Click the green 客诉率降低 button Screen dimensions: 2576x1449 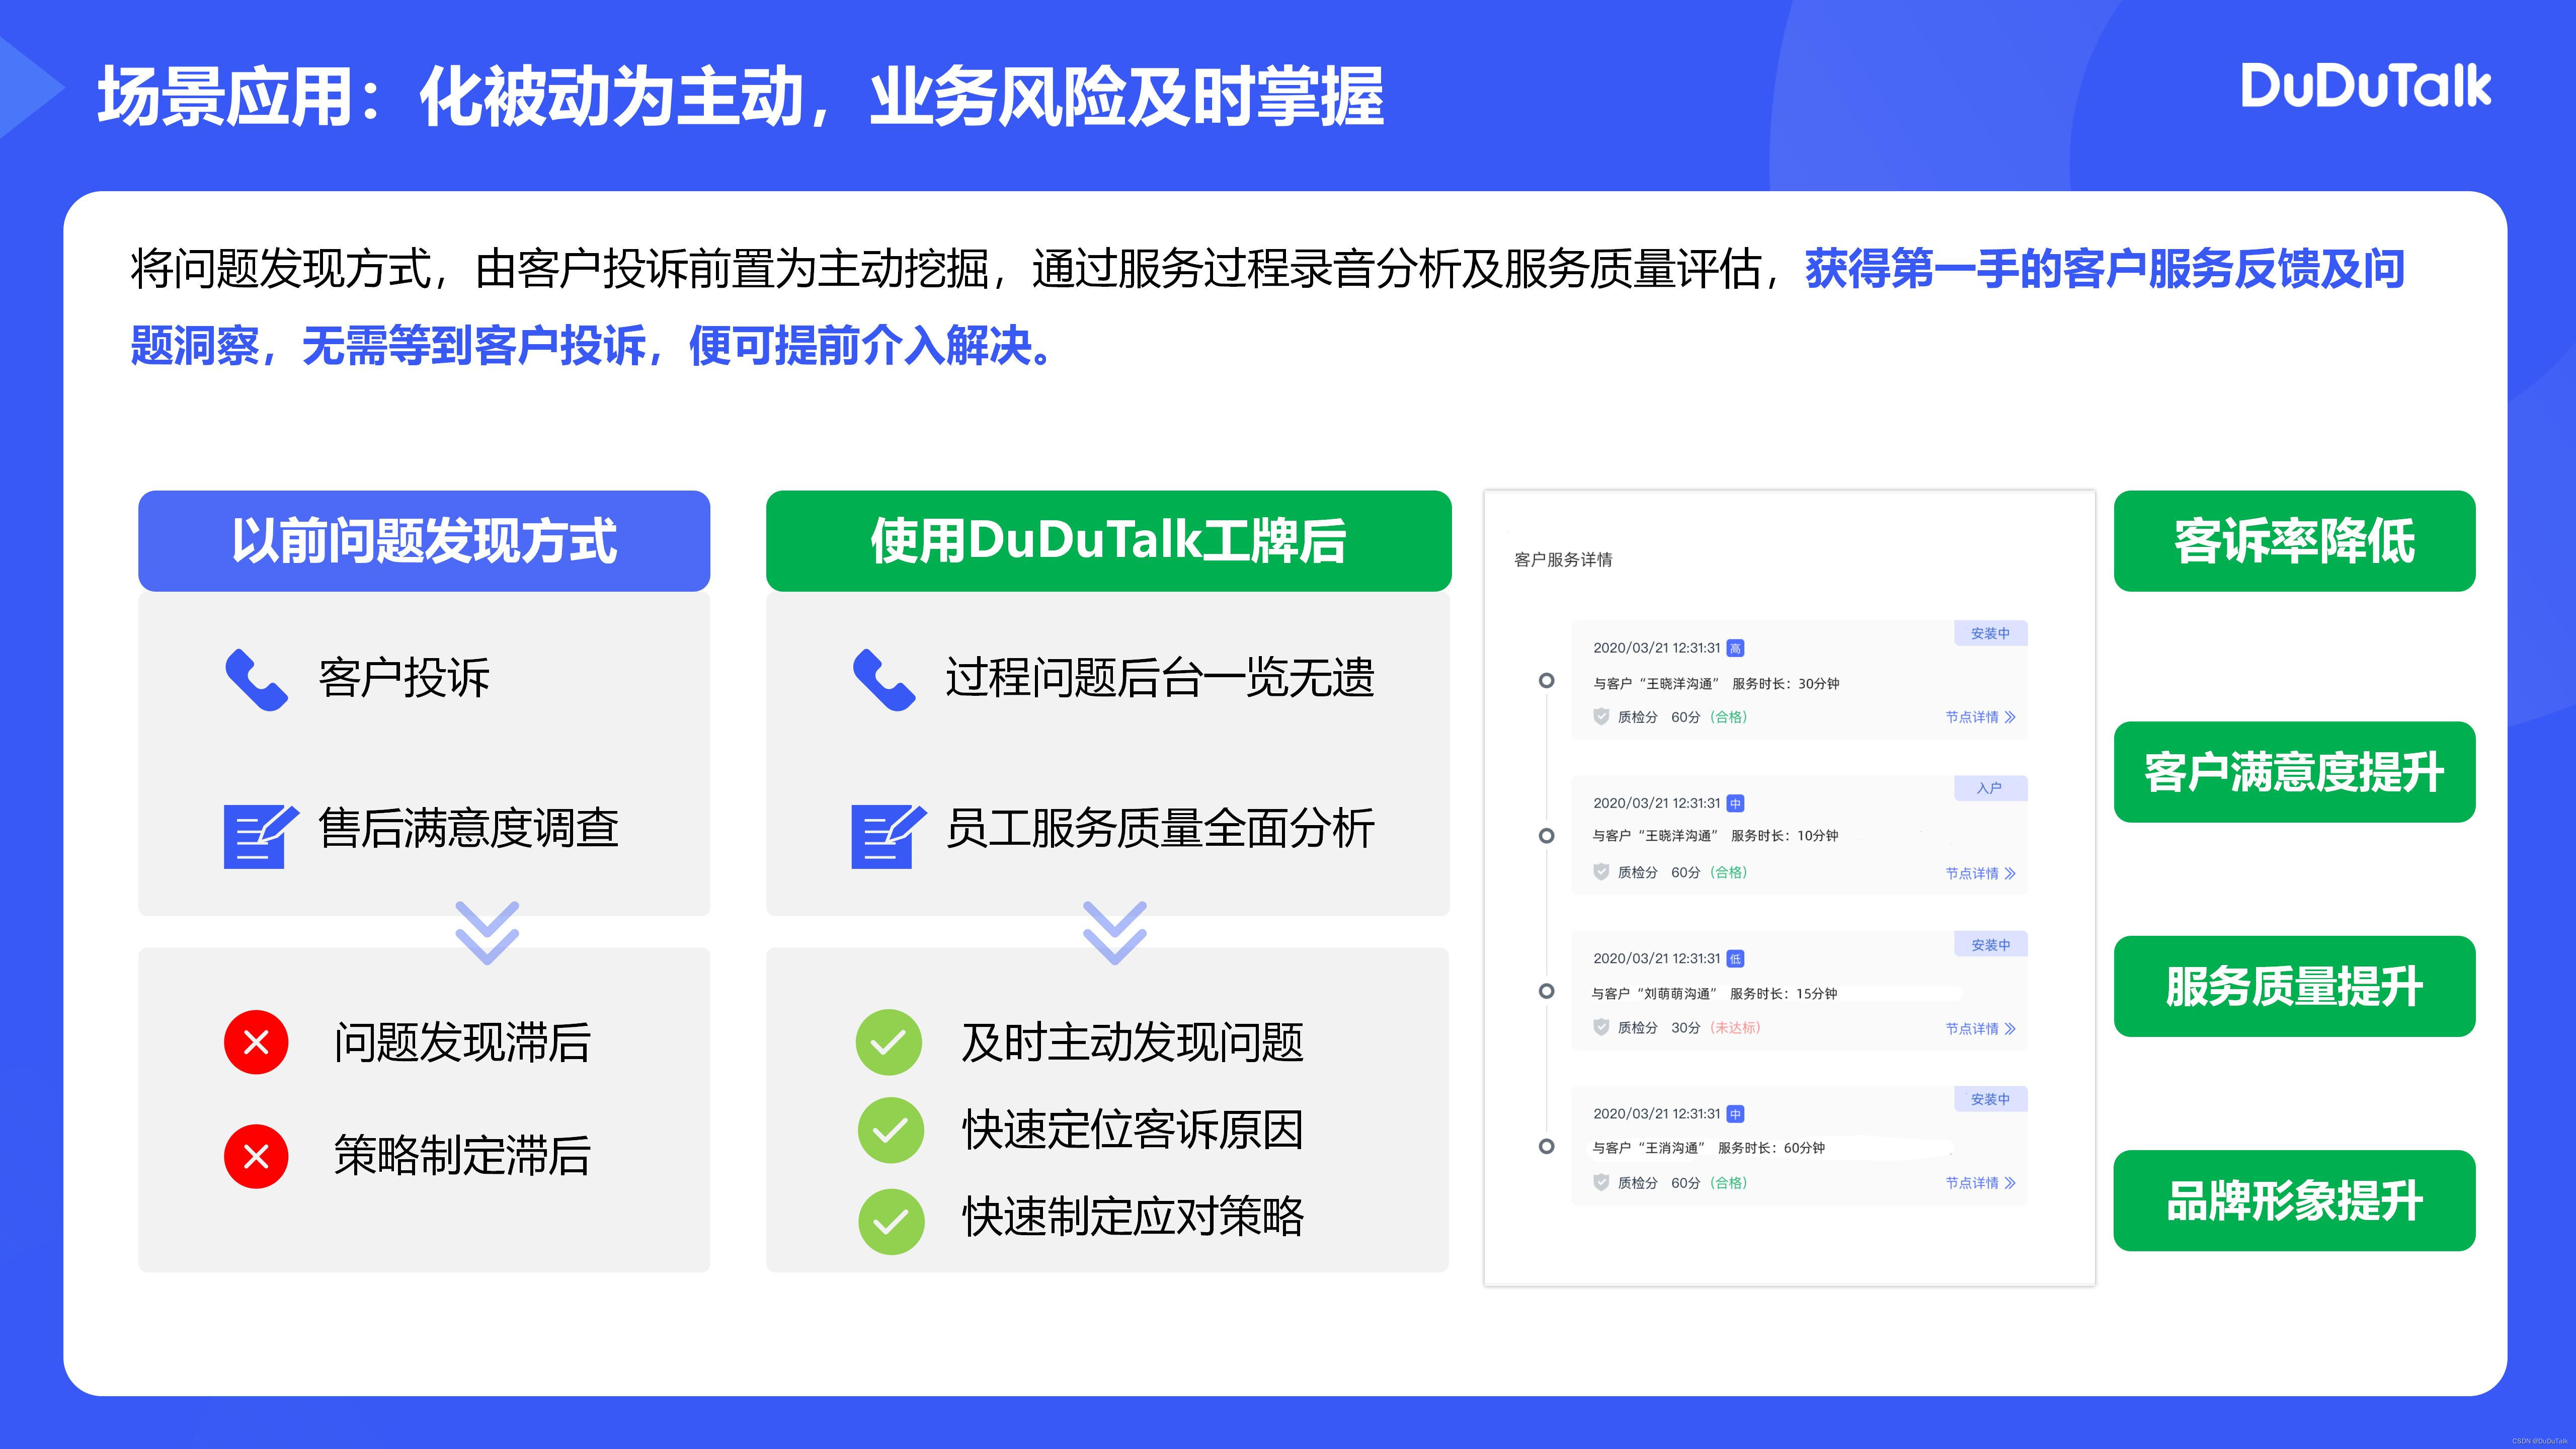pyautogui.click(x=2294, y=541)
